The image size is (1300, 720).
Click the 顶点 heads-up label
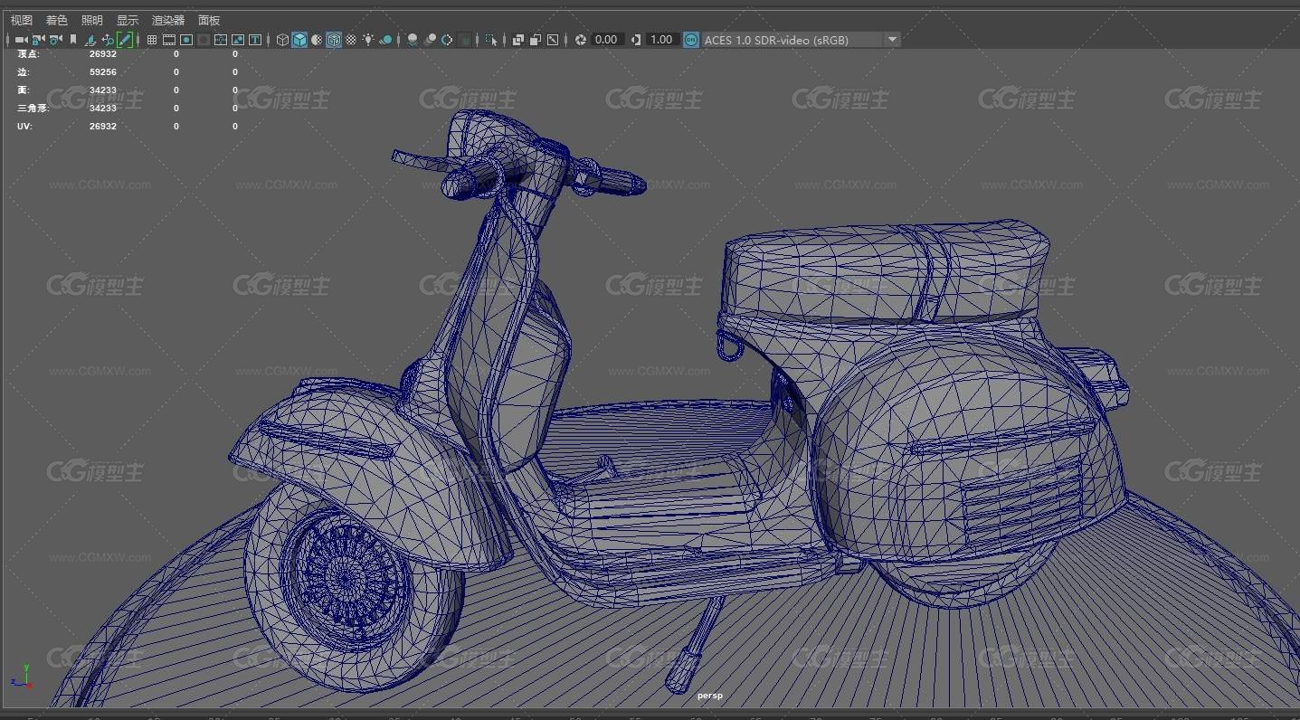click(28, 53)
